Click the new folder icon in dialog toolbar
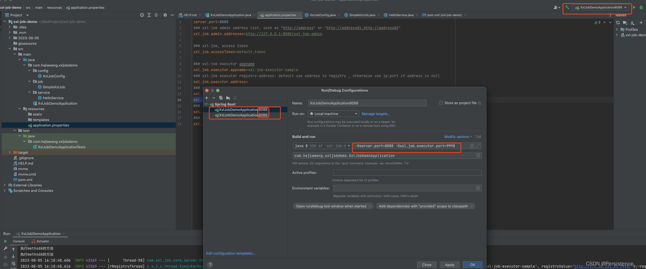The height and width of the screenshot is (269, 646). [x=228, y=98]
